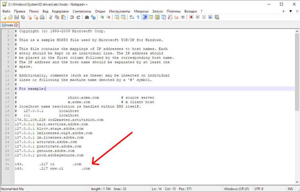Click the plus button in menu bar

click(x=283, y=11)
